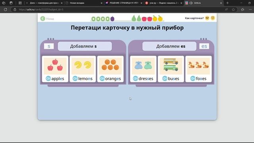Click the first green pear progress icon
Screen dimensions: 254x143
(134, 18)
